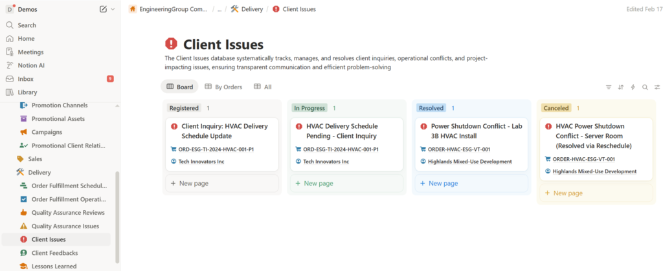The height and width of the screenshot is (271, 663).
Task: Click the new page compose icon
Action: (x=103, y=9)
